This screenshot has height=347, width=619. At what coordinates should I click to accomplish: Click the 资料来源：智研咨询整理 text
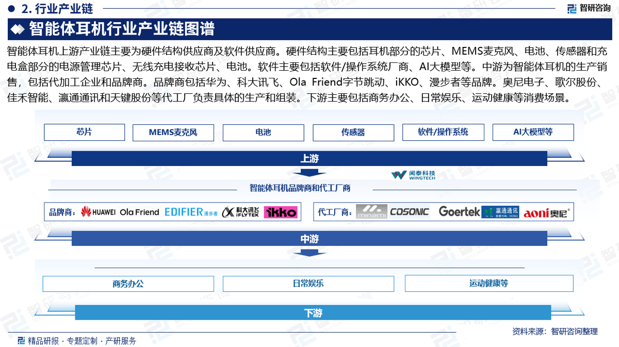click(555, 331)
